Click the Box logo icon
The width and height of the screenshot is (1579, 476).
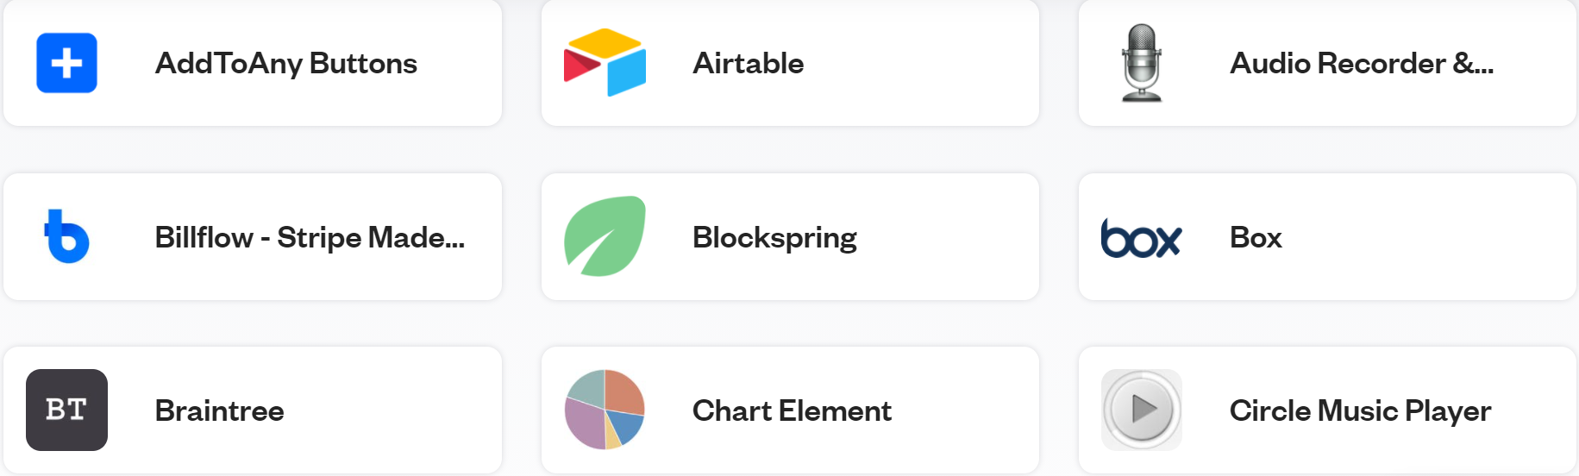pos(1142,238)
